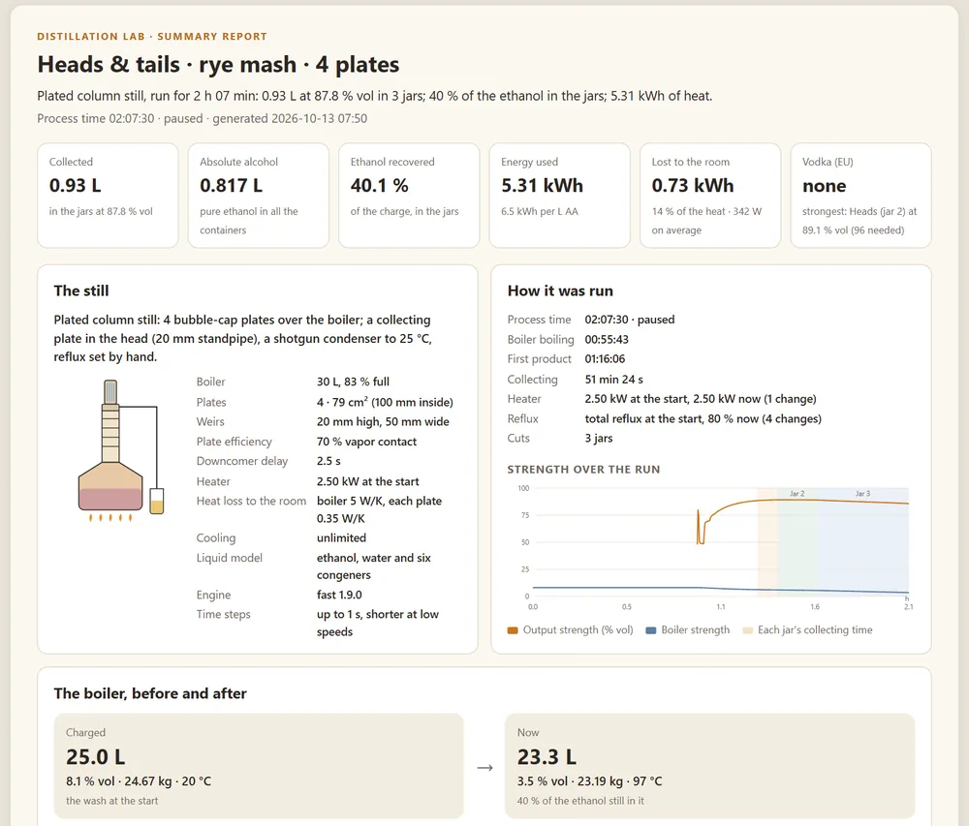Select the Ethanol recovered 40.1 % card

coord(409,195)
